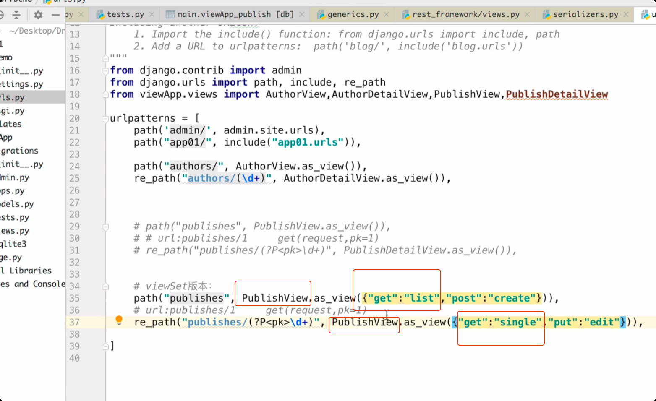Click the closing bracket on line 39
656x401 pixels.
112,346
